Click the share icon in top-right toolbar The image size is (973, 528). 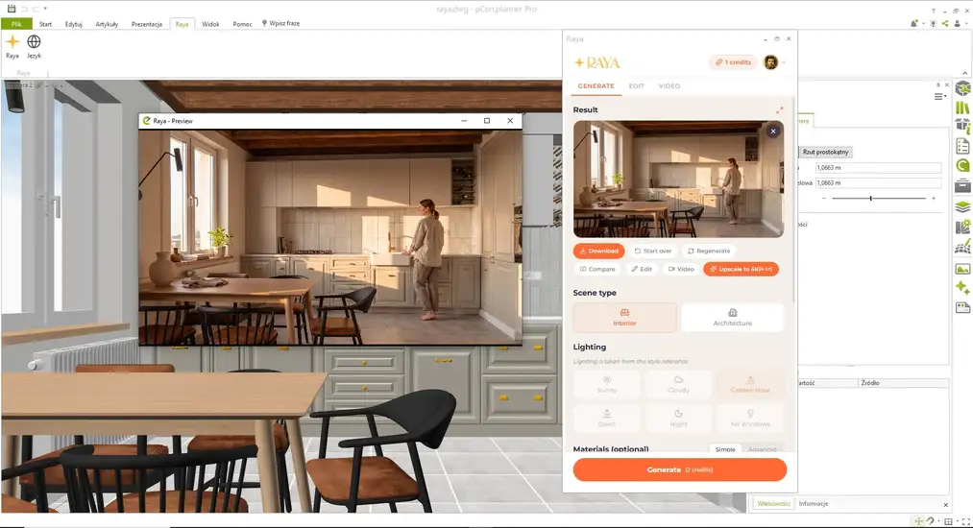[x=945, y=23]
